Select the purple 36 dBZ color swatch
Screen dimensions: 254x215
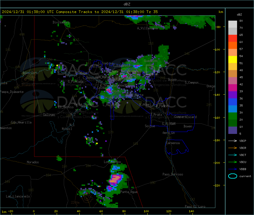(x=233, y=95)
